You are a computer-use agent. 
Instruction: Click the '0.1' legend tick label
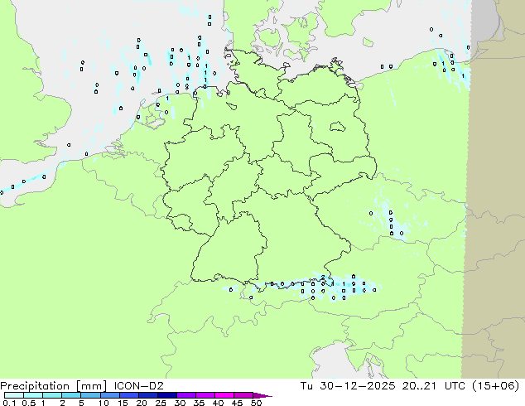tap(9, 403)
